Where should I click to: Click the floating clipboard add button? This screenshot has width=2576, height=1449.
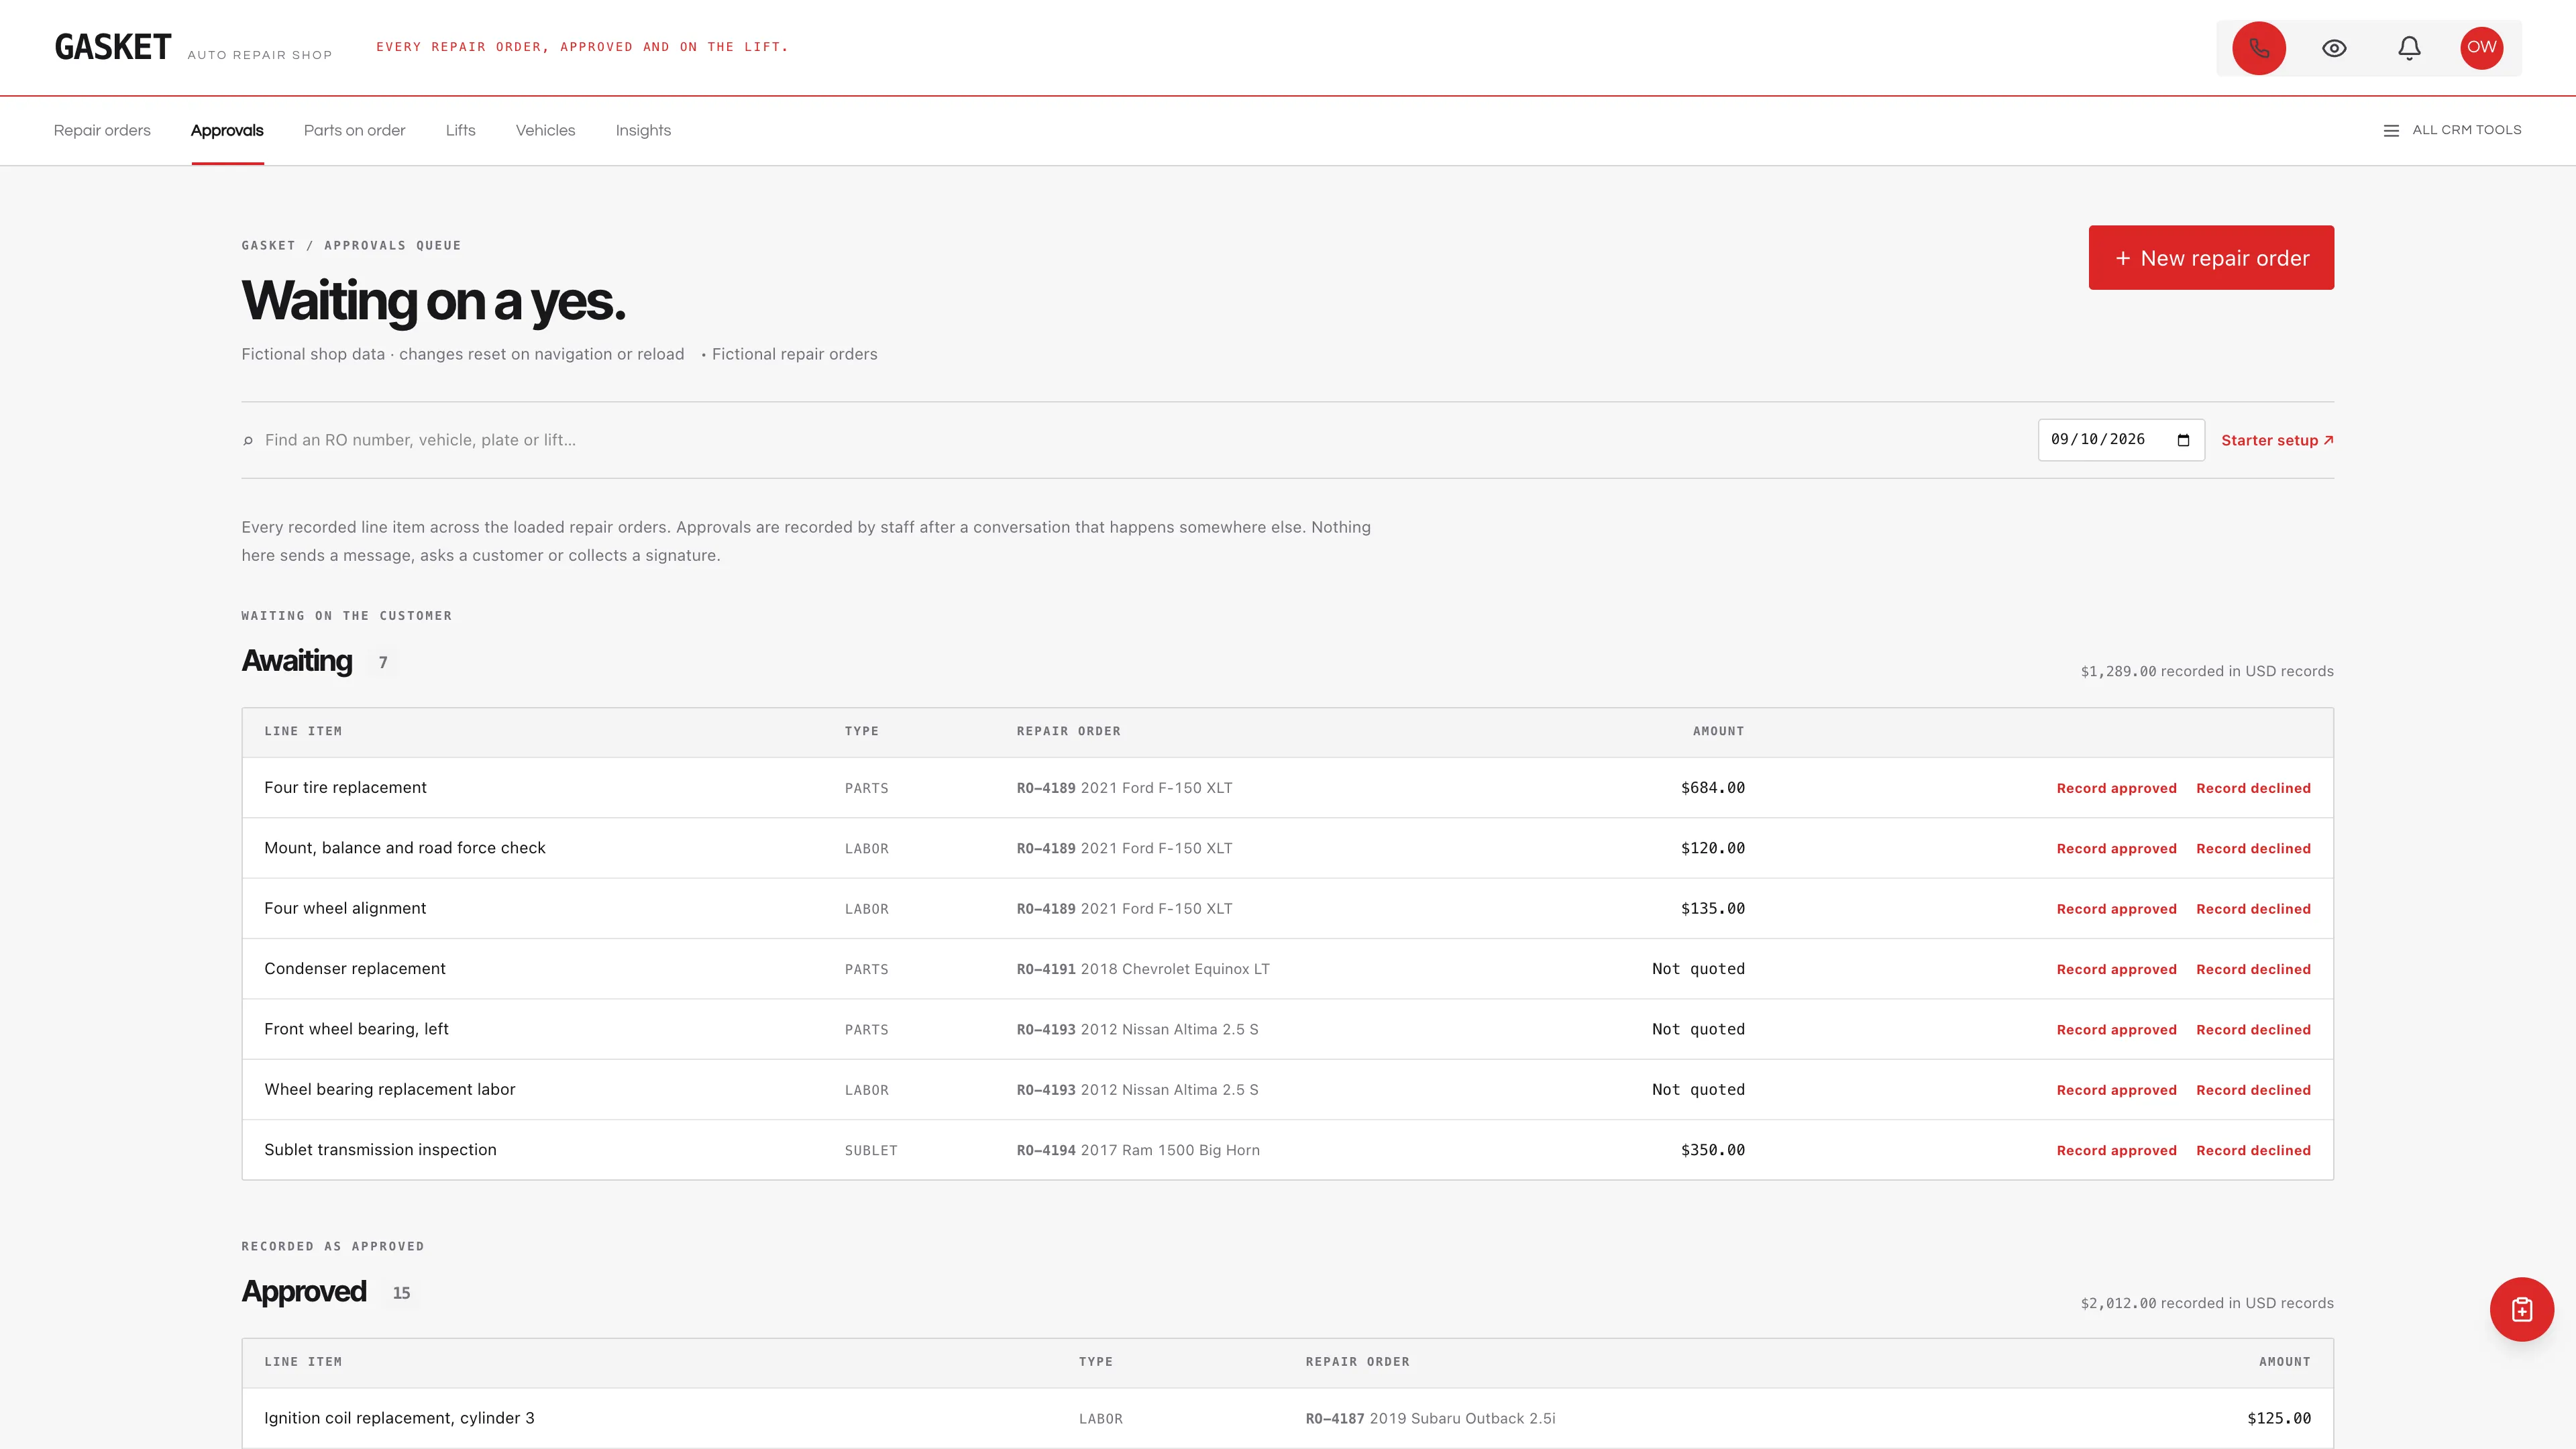(2521, 1309)
